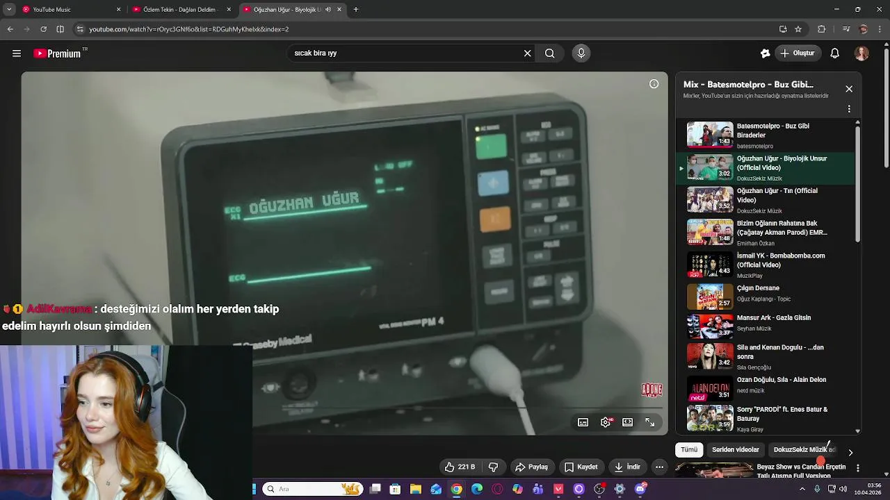
Task: Open Mix playlist options menu
Action: click(849, 109)
